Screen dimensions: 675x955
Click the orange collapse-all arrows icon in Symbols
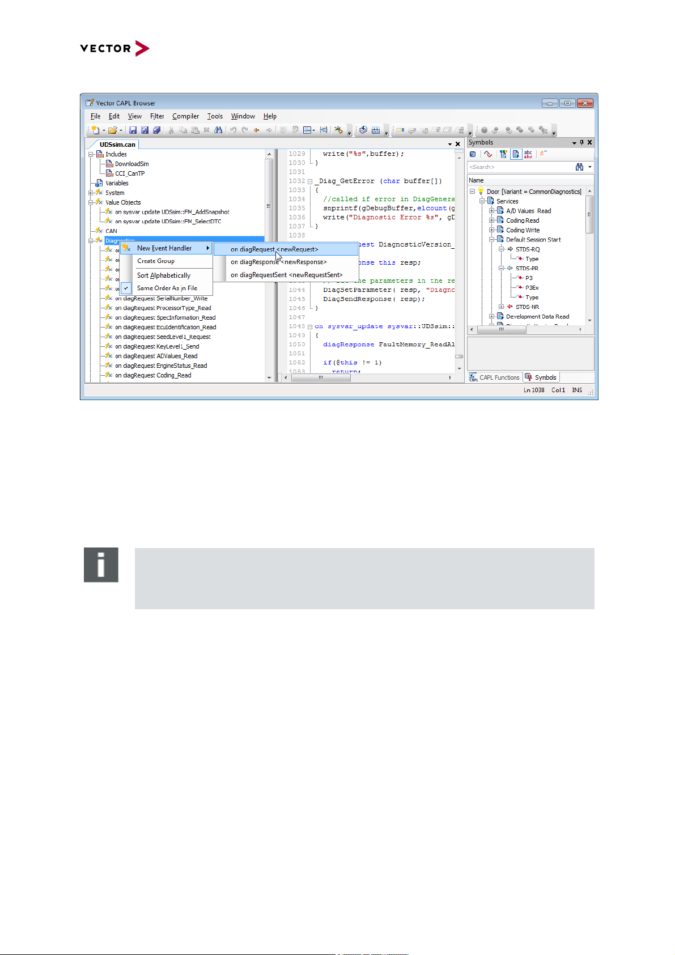tap(543, 153)
